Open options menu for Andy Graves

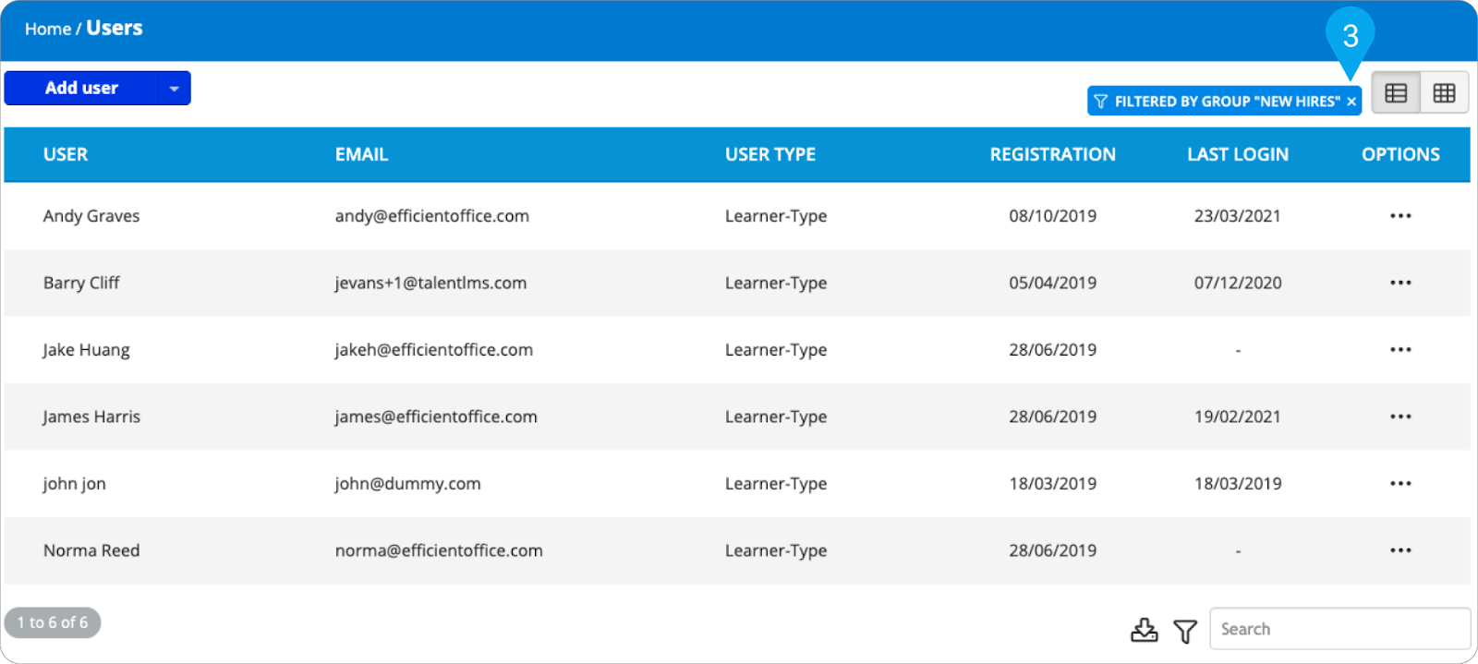pos(1400,216)
